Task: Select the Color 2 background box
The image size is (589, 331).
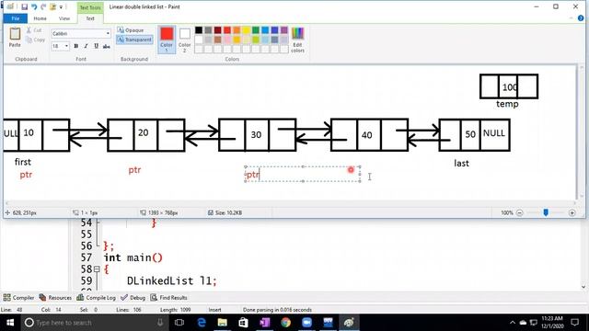Action: pos(184,40)
